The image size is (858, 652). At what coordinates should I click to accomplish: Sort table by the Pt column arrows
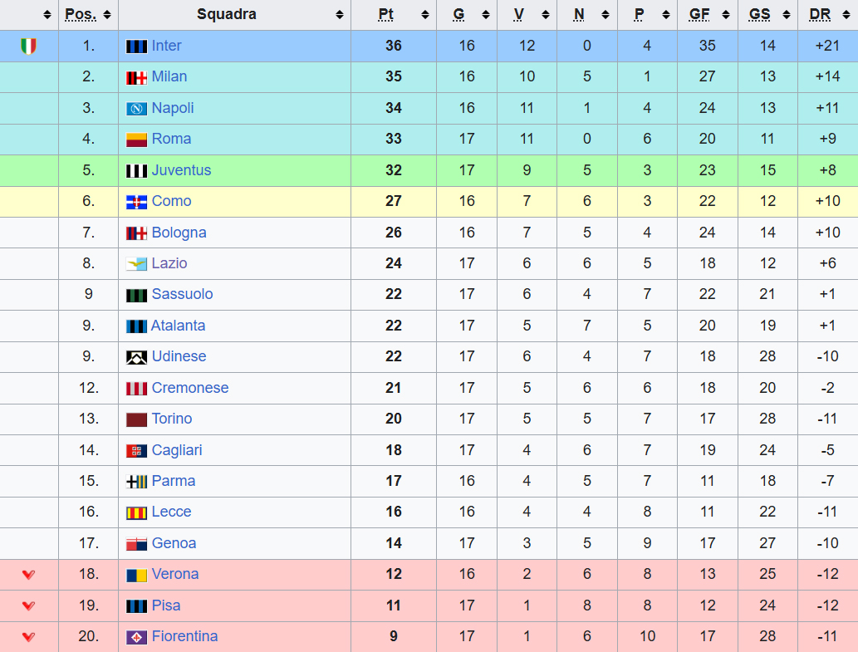click(x=425, y=15)
